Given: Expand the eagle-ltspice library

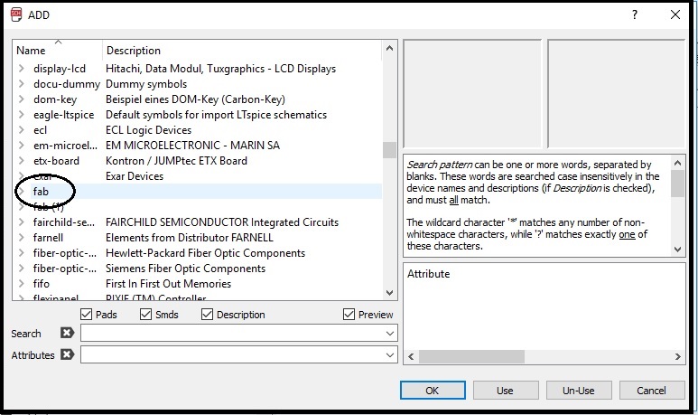Looking at the screenshot, I should [21, 115].
